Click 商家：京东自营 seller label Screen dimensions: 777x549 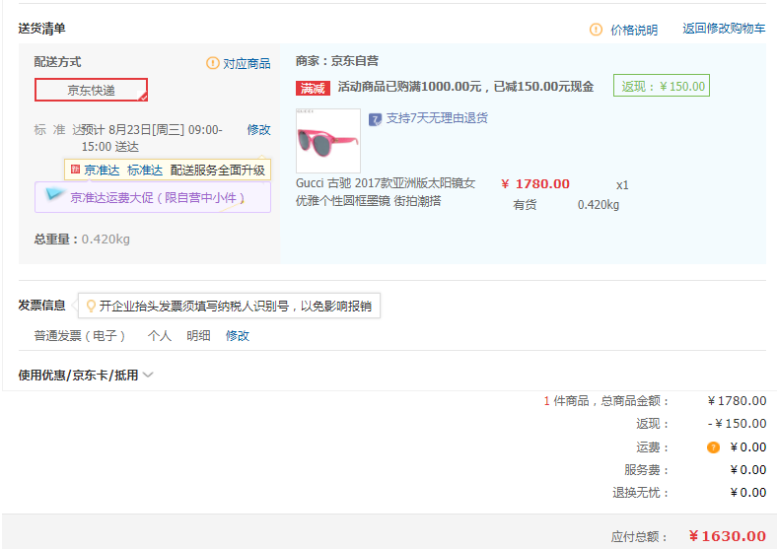(x=337, y=61)
